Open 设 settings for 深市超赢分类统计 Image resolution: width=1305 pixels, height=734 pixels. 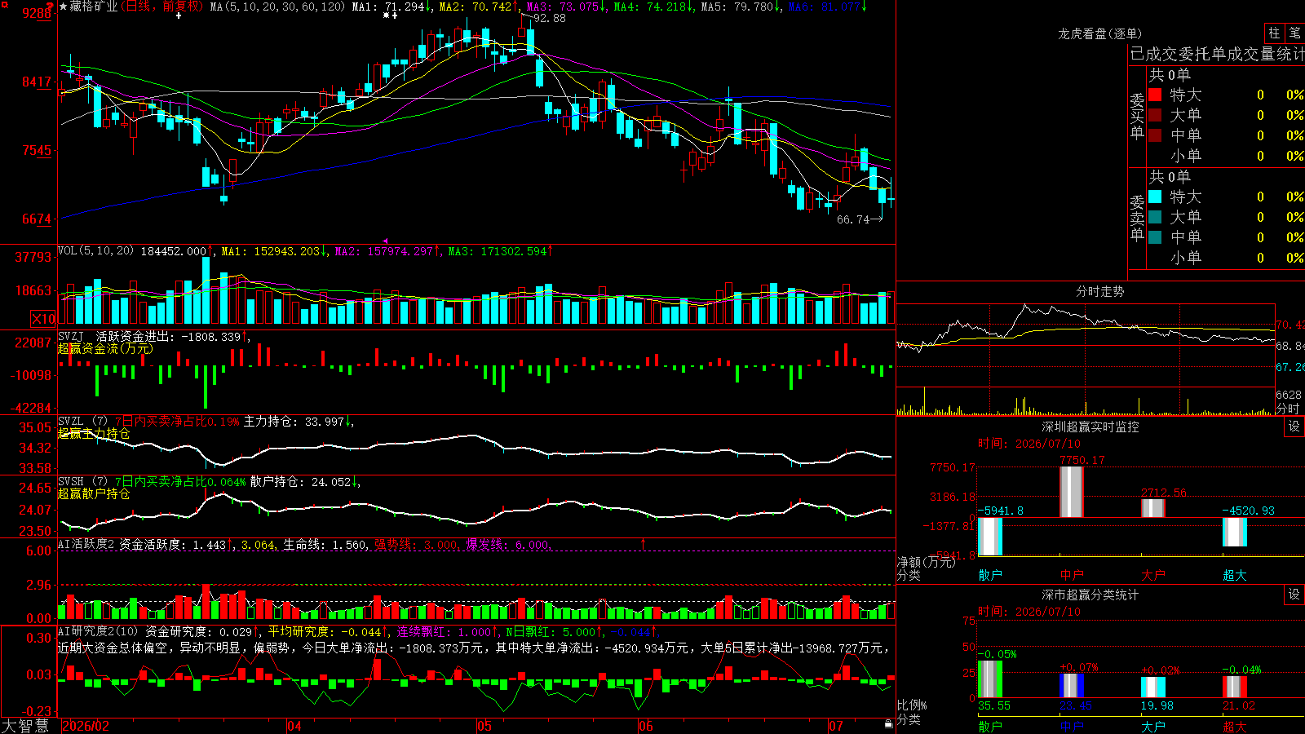pos(1294,595)
